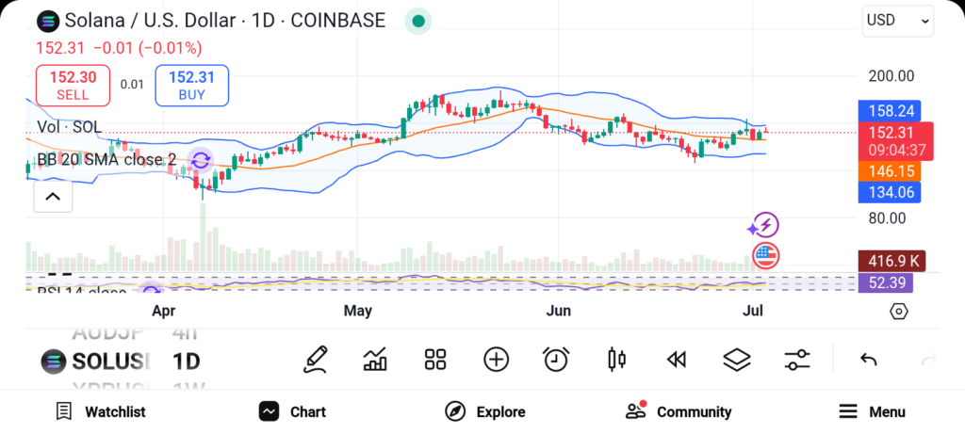The image size is (965, 434).
Task: Open the object tree layers icon
Action: coord(737,360)
